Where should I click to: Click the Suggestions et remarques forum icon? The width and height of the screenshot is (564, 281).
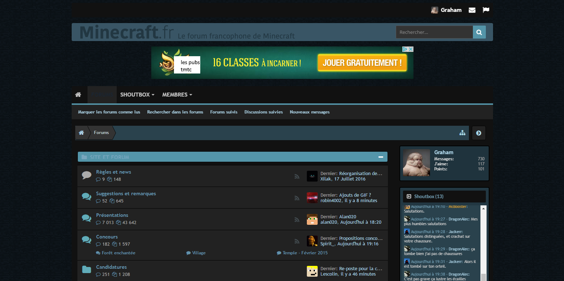pos(86,197)
